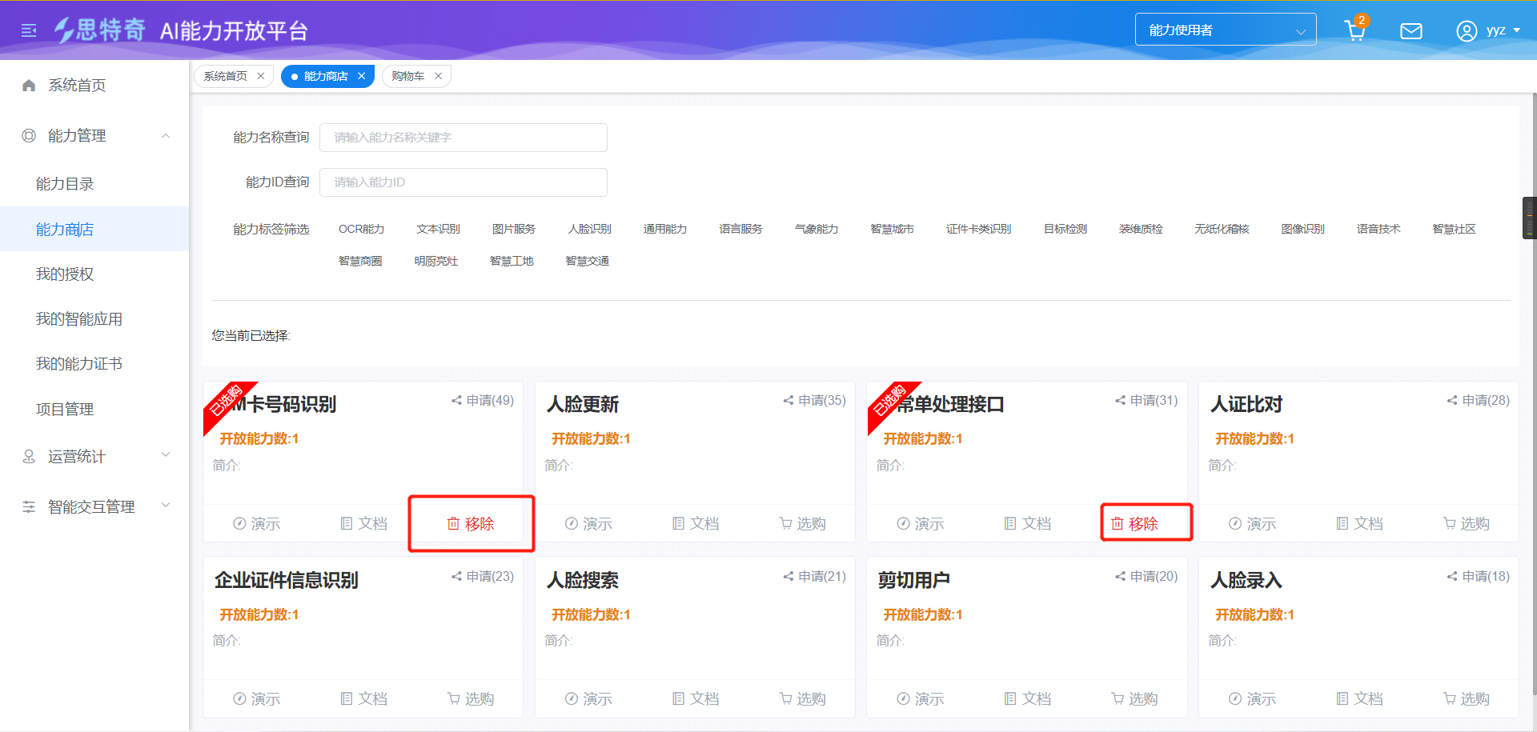This screenshot has height=732, width=1537.
Task: Filter by 明厨亮灶 tag
Action: click(x=436, y=261)
